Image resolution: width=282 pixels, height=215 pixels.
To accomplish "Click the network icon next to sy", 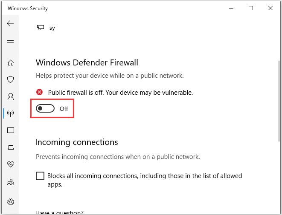I will pyautogui.click(x=41, y=28).
